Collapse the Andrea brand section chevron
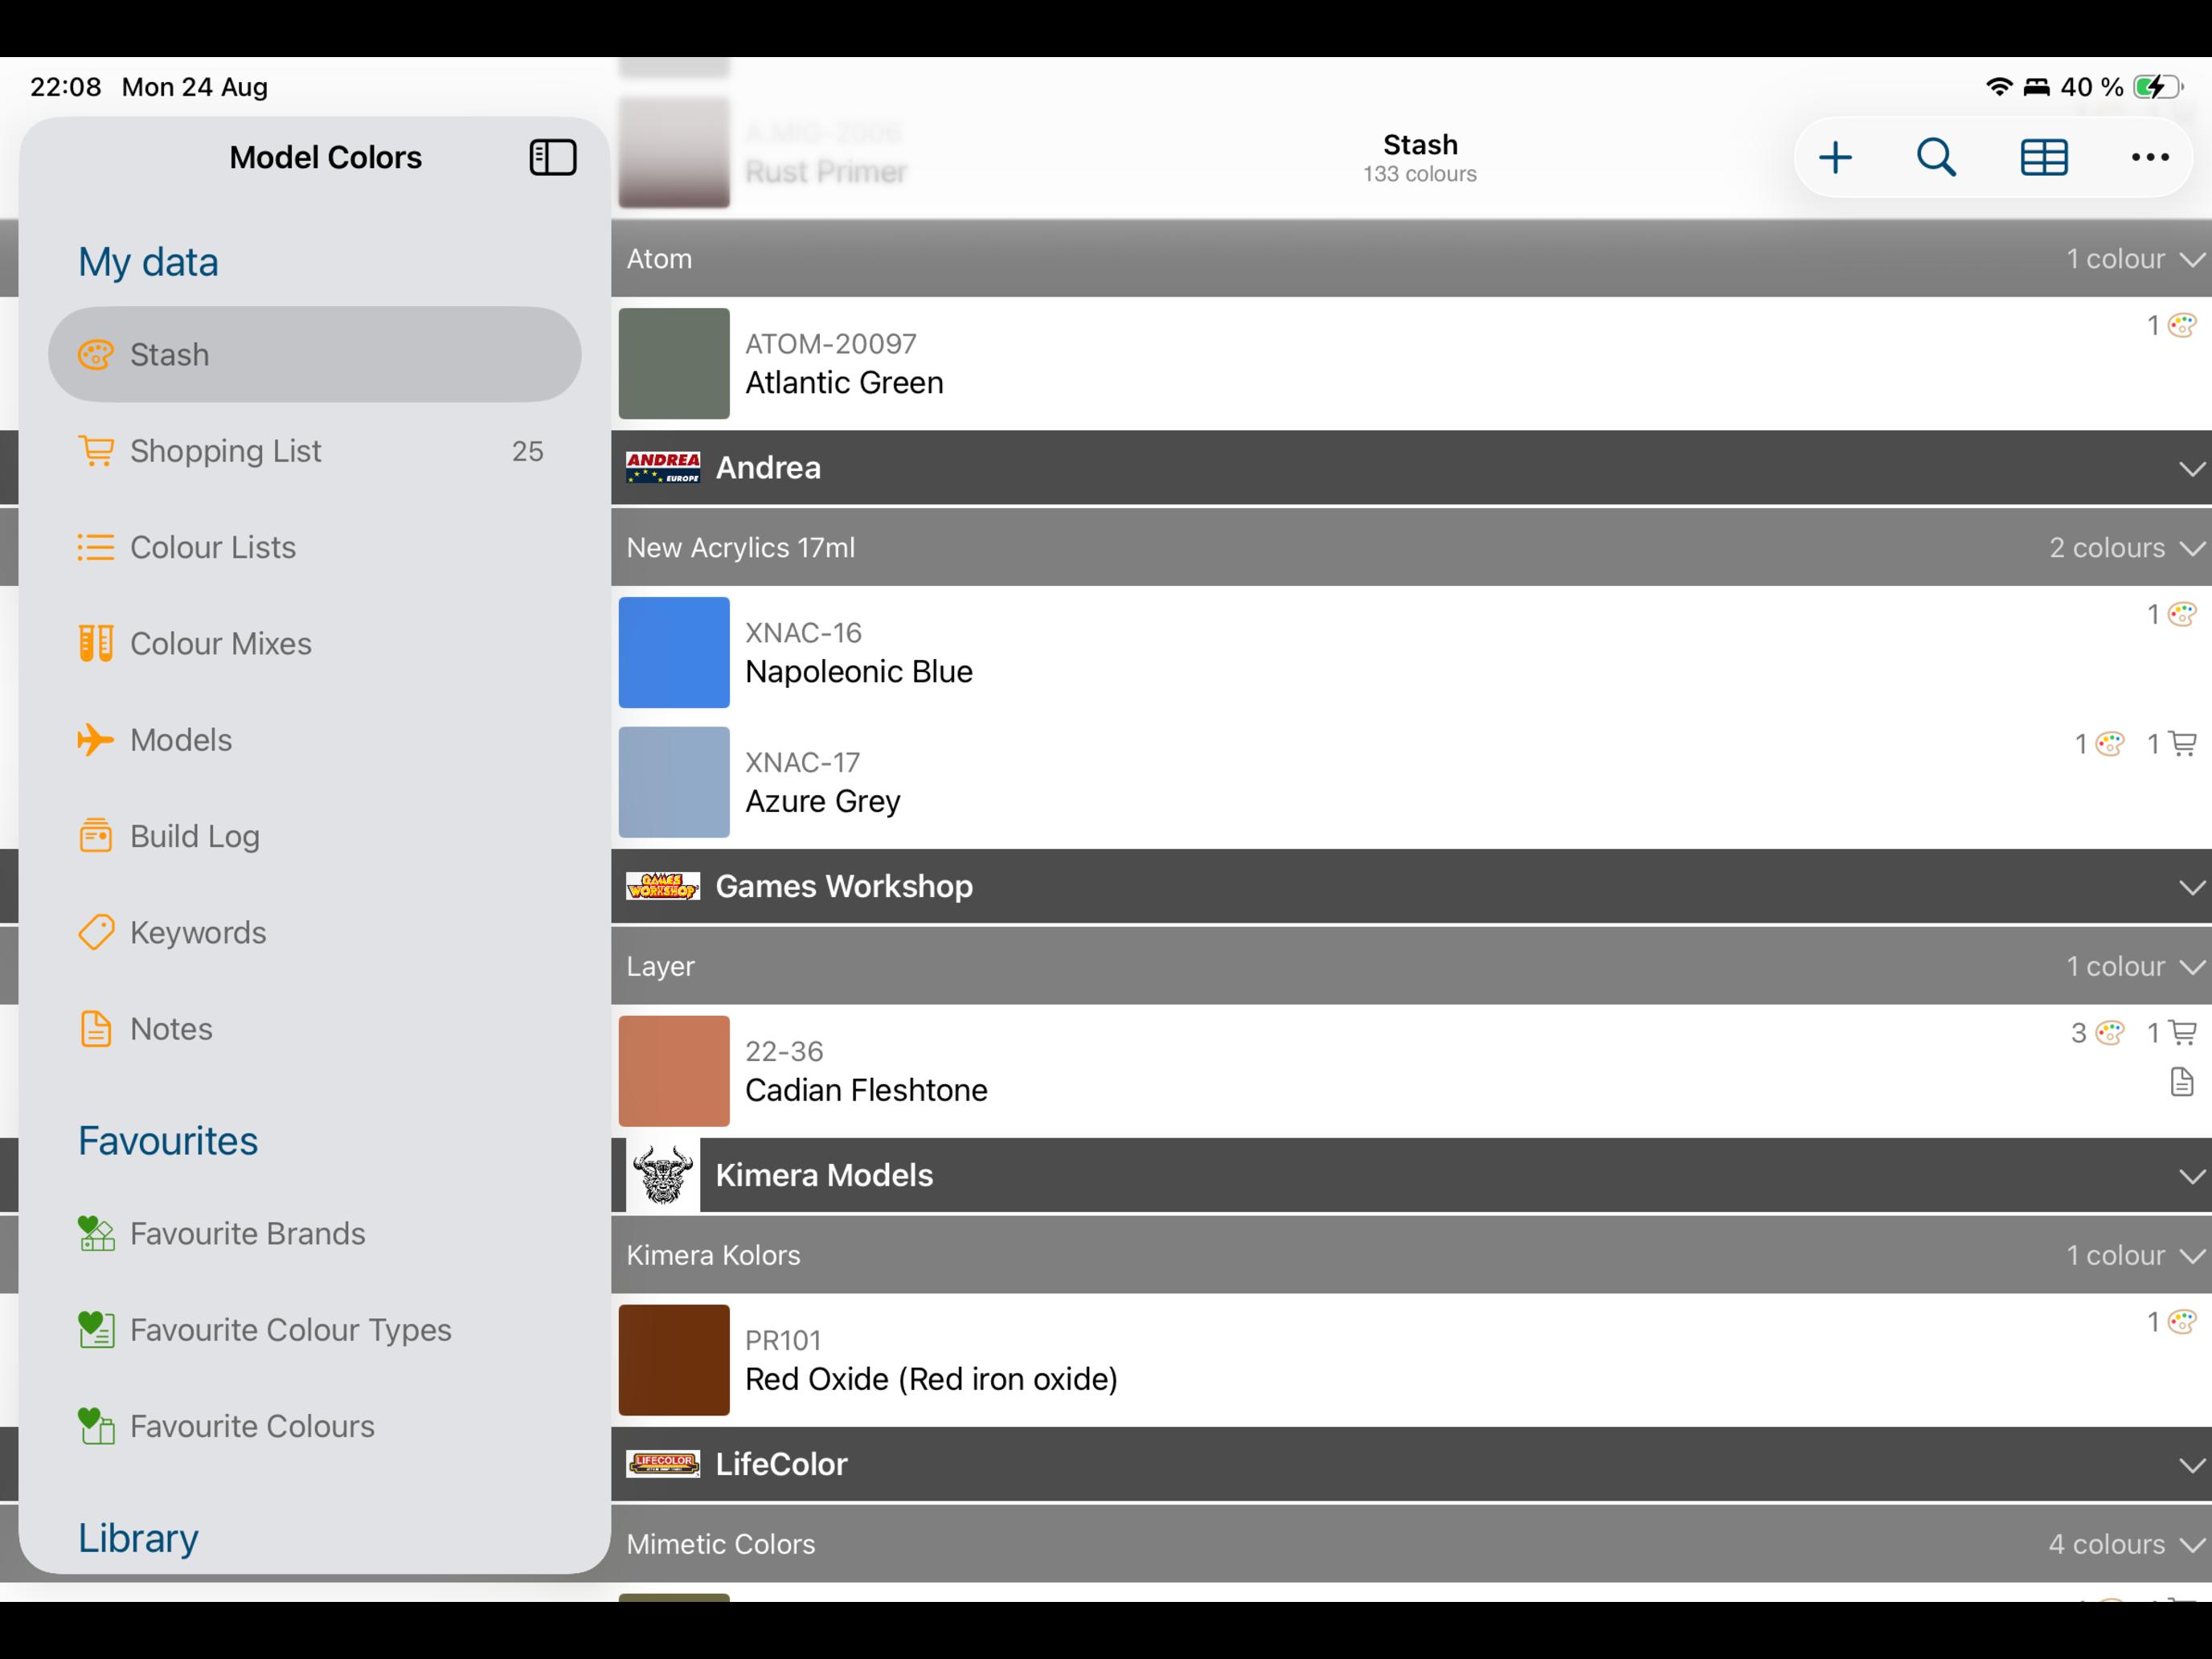Image resolution: width=2212 pixels, height=1659 pixels. point(2192,469)
